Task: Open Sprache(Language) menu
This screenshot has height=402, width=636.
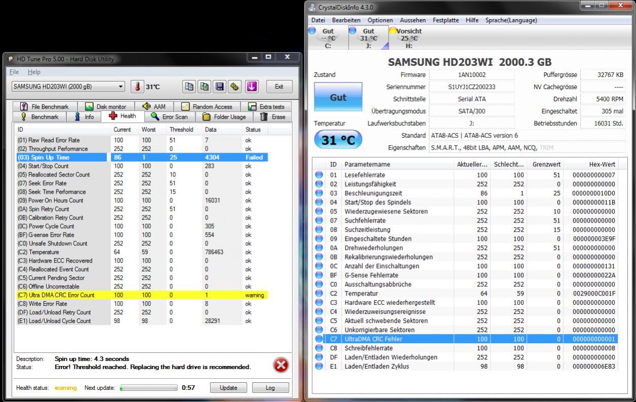Action: point(511,20)
